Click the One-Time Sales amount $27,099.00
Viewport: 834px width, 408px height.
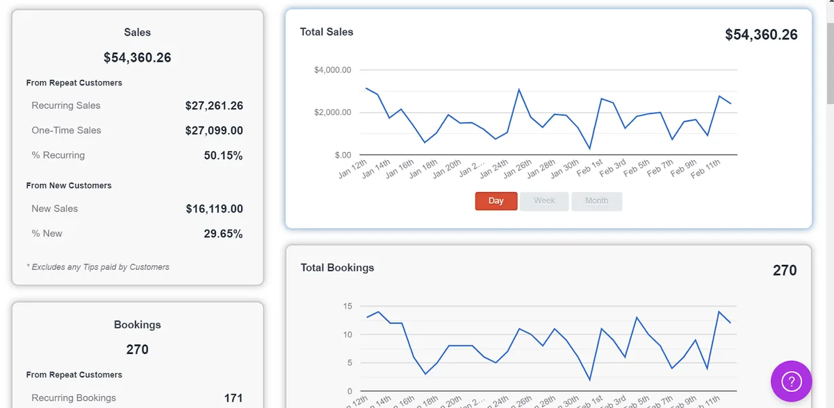[x=214, y=130]
